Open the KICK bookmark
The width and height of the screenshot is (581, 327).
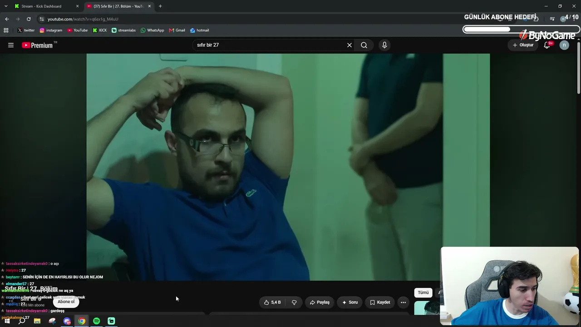coord(100,30)
